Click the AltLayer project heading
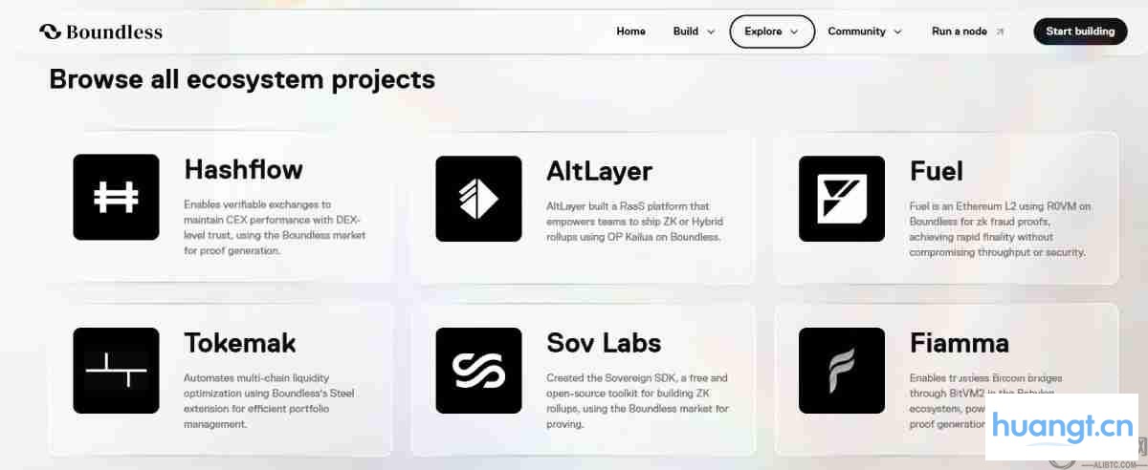Image resolution: width=1148 pixels, height=470 pixels. click(x=599, y=171)
